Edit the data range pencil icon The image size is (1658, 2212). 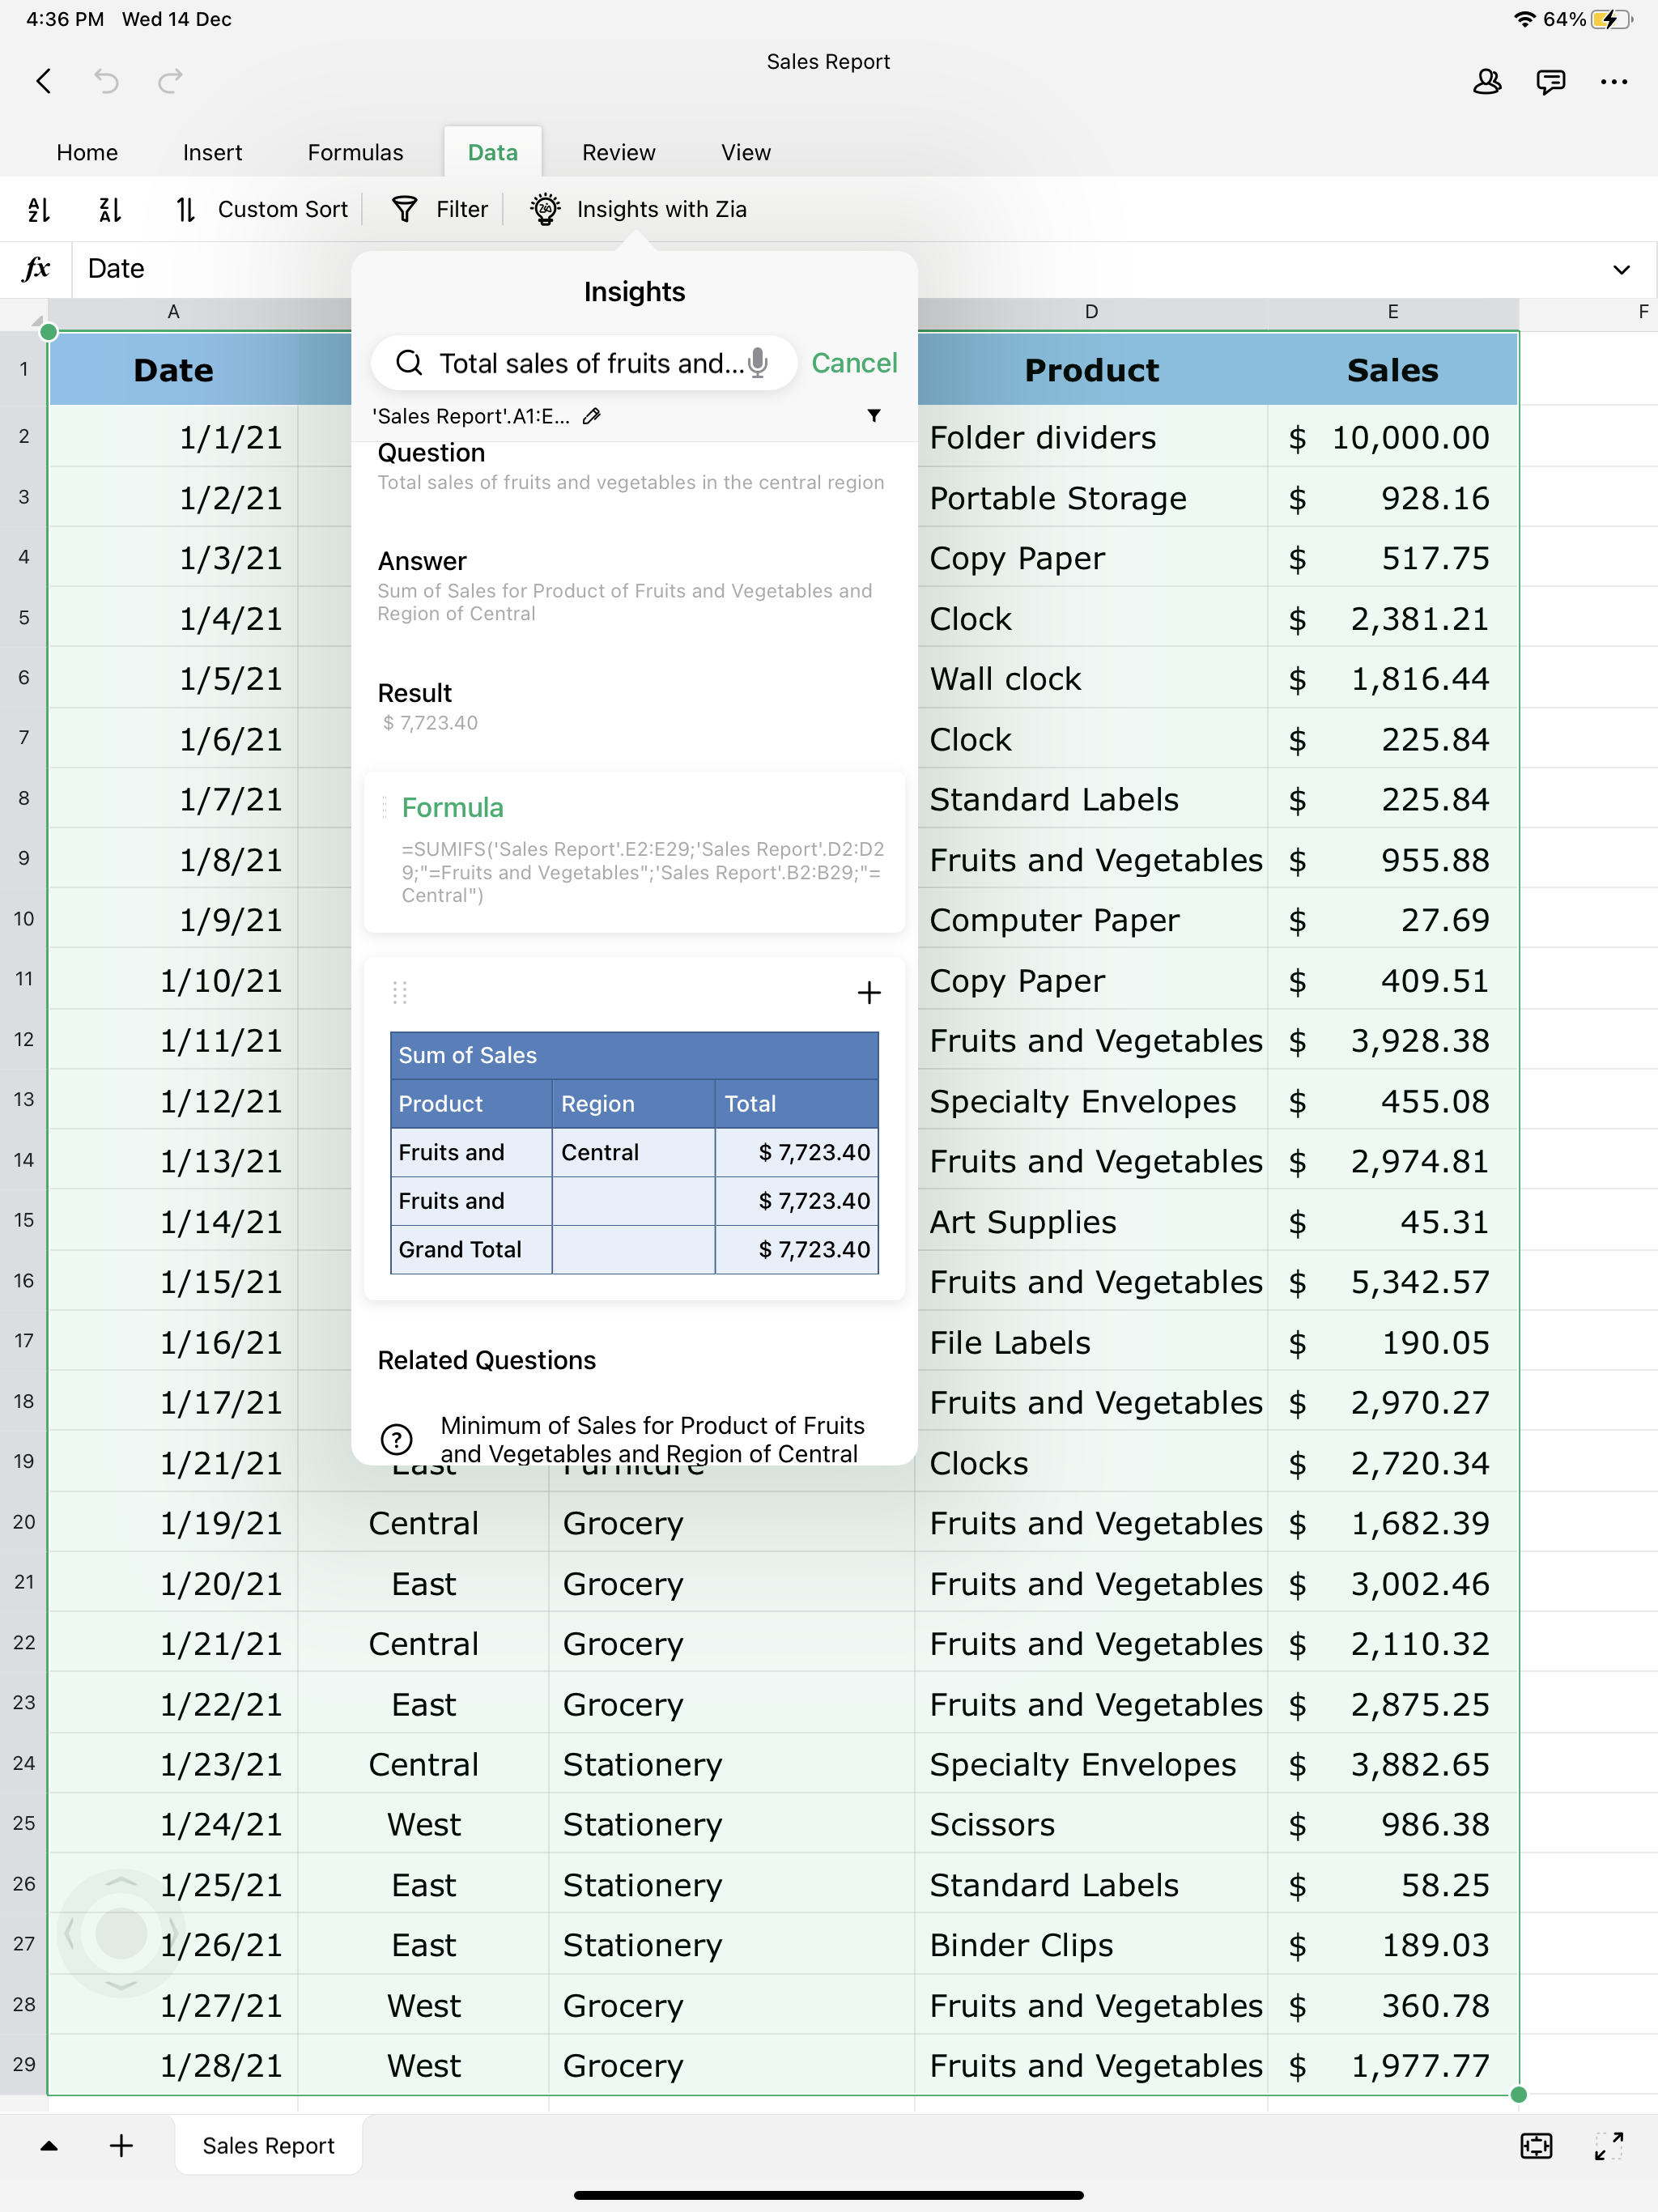click(x=592, y=416)
